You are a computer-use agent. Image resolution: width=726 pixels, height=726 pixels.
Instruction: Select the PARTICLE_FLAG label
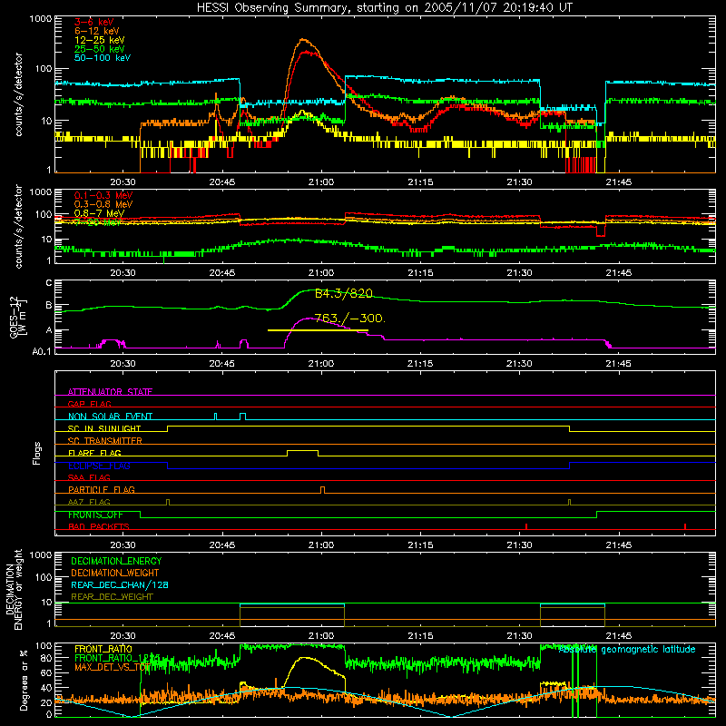click(x=102, y=489)
